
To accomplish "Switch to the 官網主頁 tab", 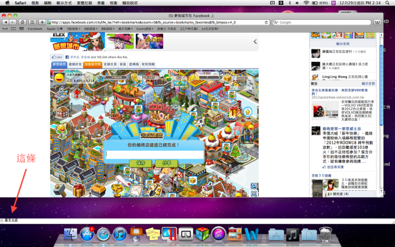I will coord(110,64).
